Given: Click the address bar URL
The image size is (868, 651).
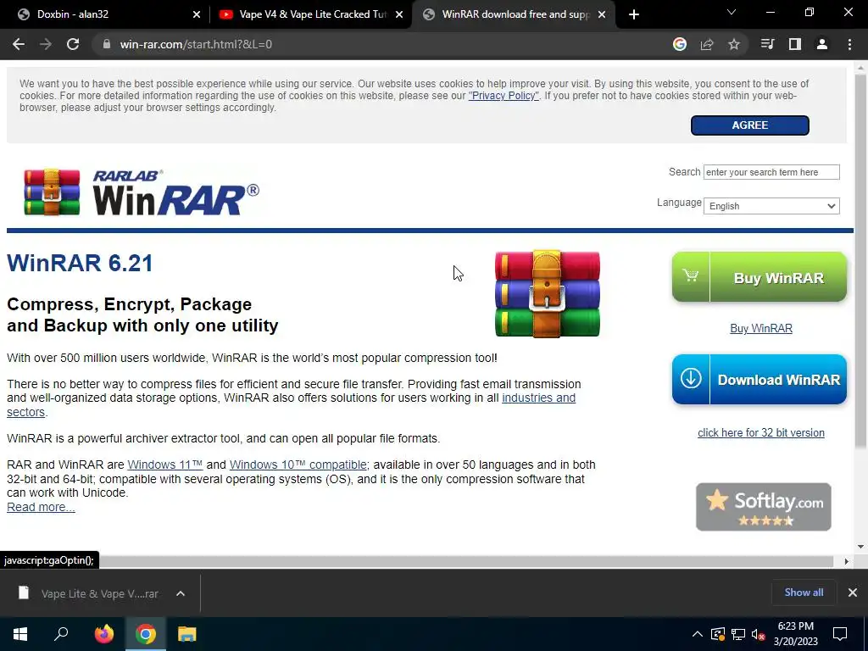Looking at the screenshot, I should pyautogui.click(x=196, y=44).
